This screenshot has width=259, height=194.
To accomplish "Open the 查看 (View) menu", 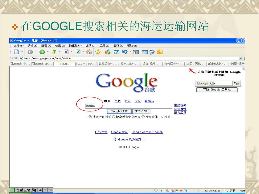I will click(x=46, y=45).
